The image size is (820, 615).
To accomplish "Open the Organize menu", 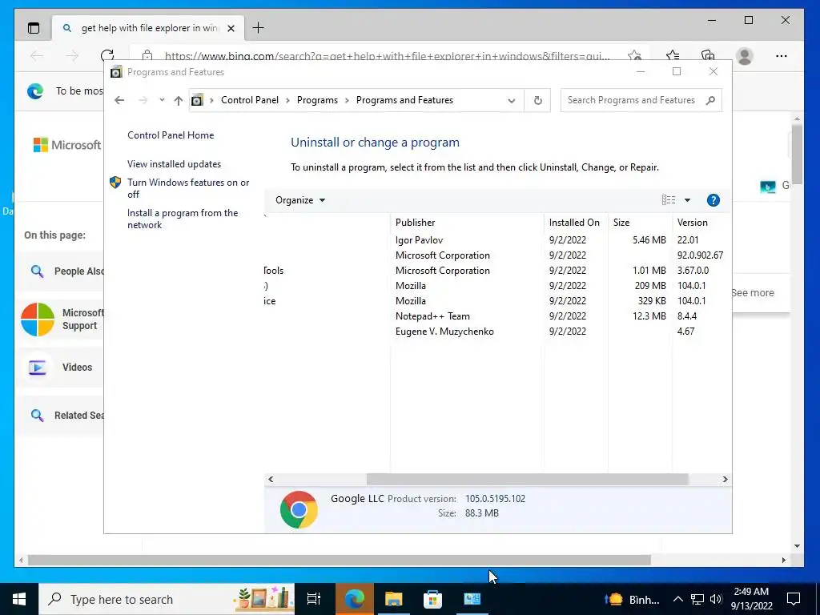I will coord(300,200).
